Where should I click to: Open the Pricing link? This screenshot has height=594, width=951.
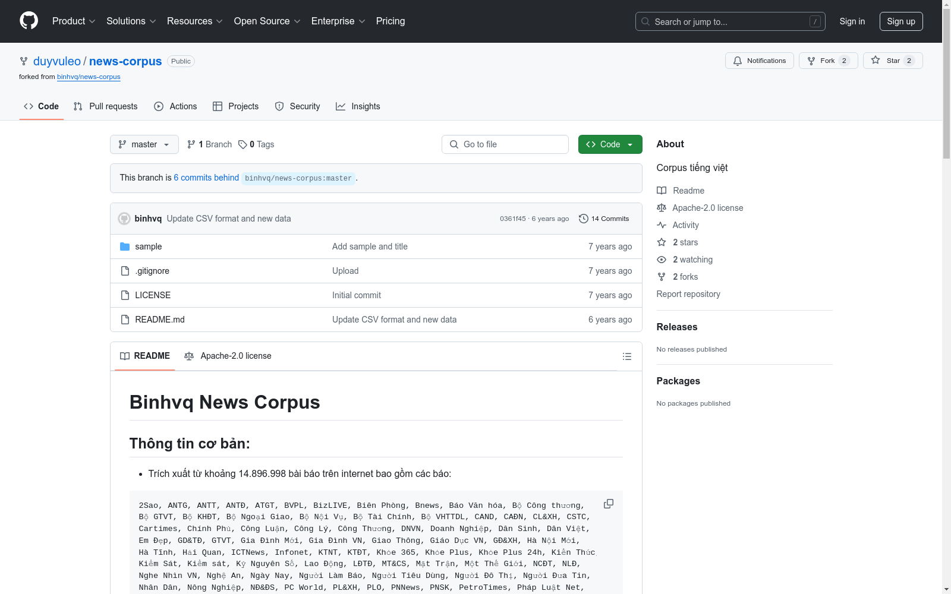(x=391, y=21)
